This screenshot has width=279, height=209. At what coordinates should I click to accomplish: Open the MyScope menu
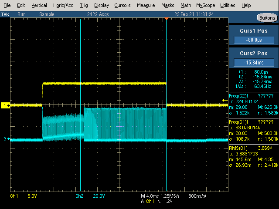(206, 5)
